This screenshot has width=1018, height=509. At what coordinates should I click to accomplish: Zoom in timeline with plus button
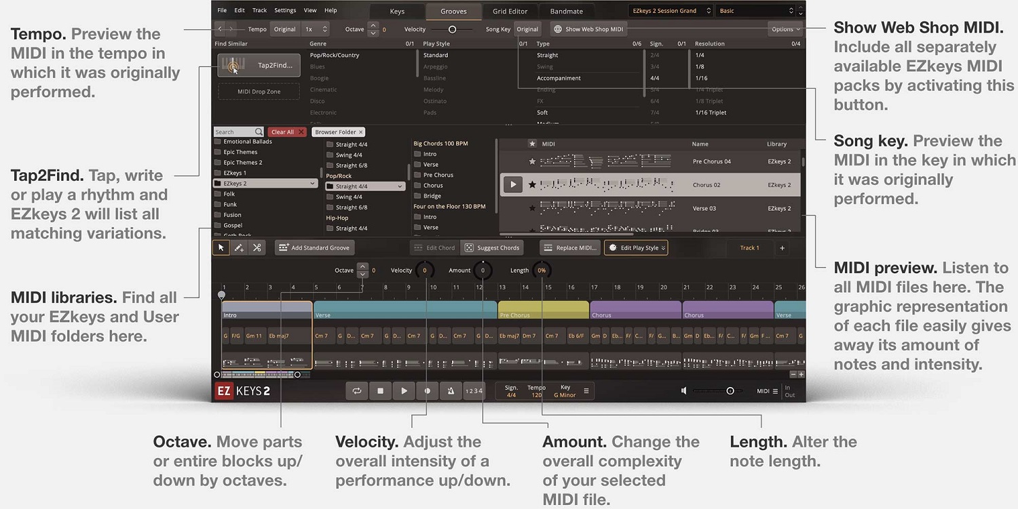(x=801, y=374)
